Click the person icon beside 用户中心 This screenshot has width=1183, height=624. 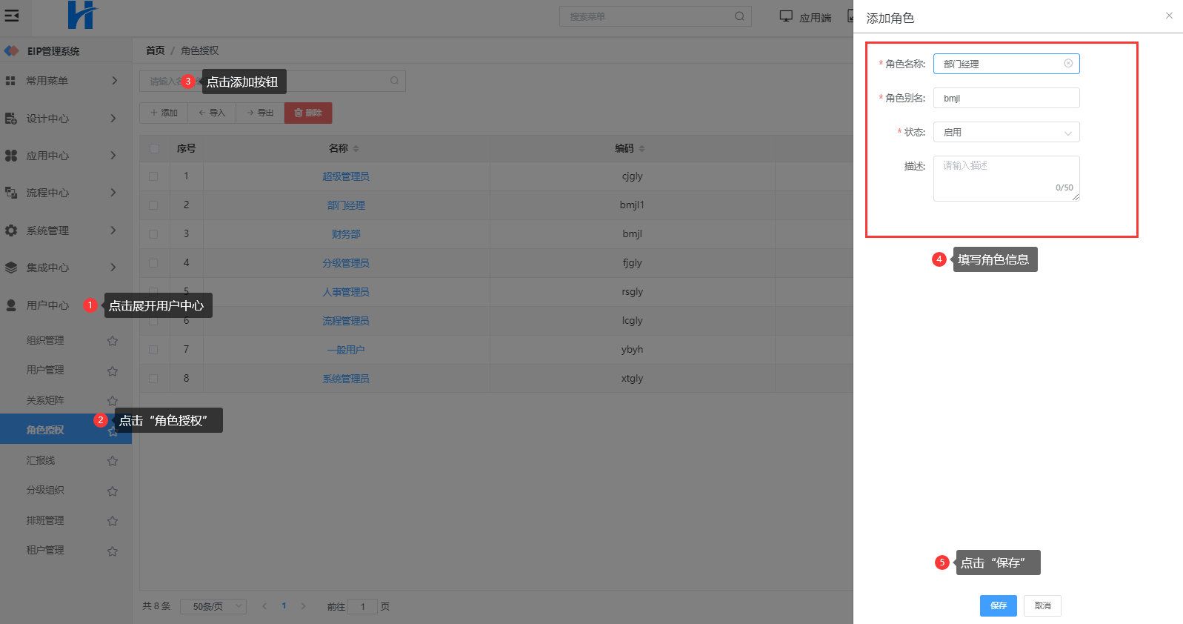tap(11, 305)
